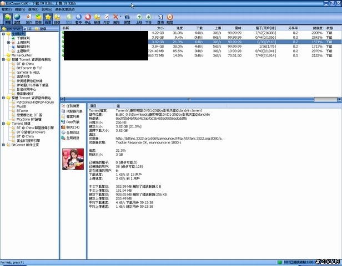Sort tasks by the 進度 progress column
Image resolution: width=342 pixels, height=266 pixels.
coord(175,28)
